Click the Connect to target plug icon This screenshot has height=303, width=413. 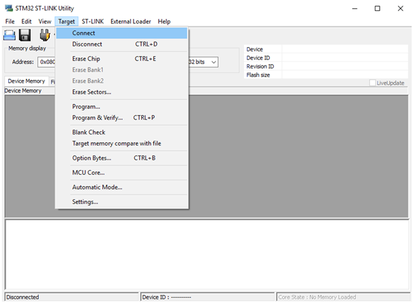click(45, 35)
